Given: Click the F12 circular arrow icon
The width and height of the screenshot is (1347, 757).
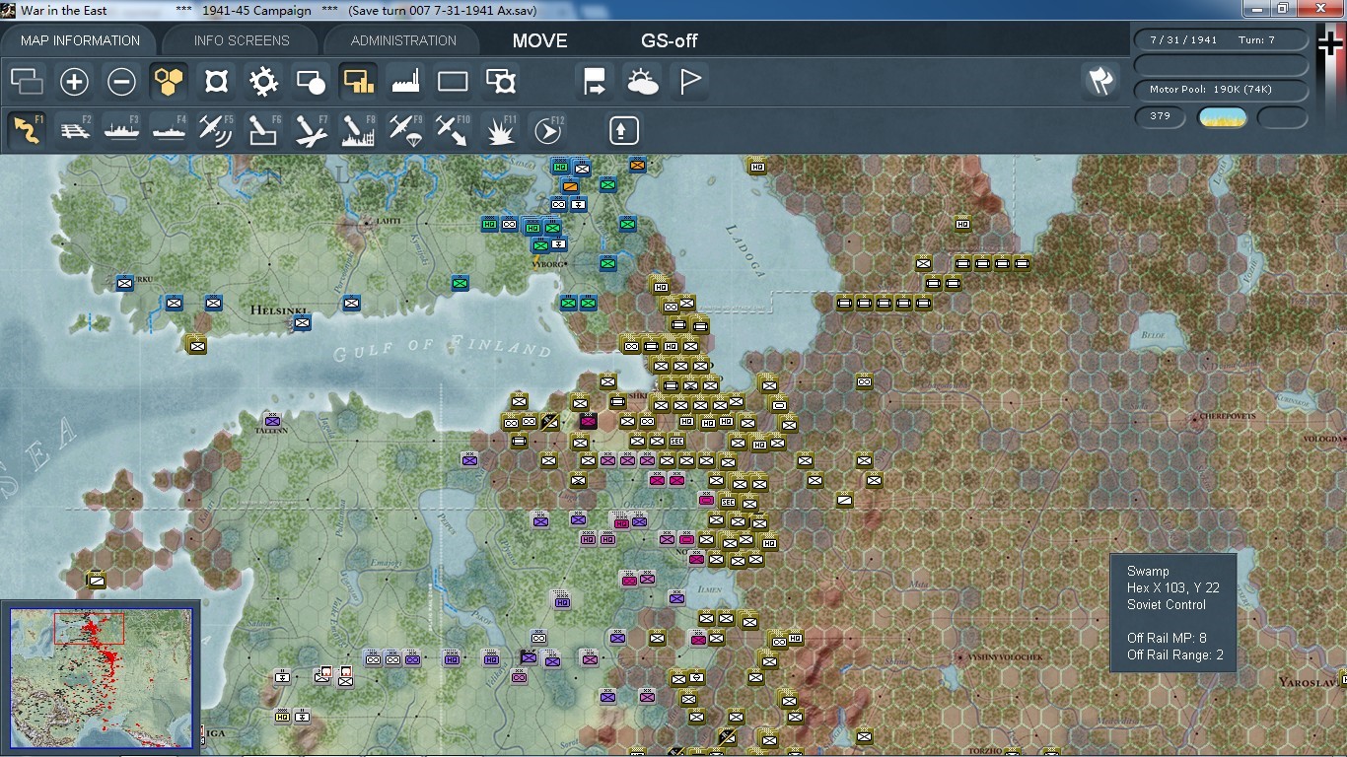Looking at the screenshot, I should click(547, 130).
